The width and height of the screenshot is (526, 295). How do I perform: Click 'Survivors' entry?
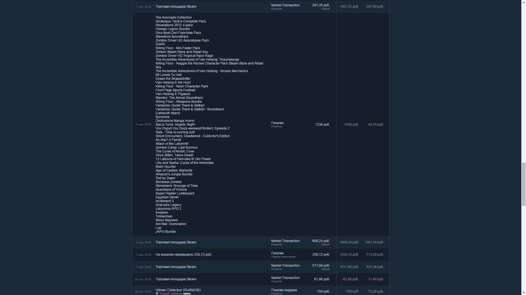tap(162, 117)
